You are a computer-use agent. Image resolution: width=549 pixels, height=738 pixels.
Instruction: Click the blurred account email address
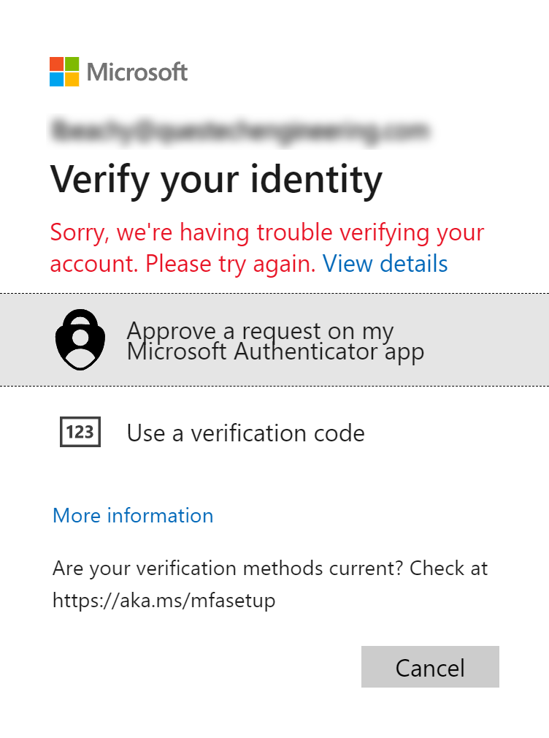pyautogui.click(x=241, y=130)
